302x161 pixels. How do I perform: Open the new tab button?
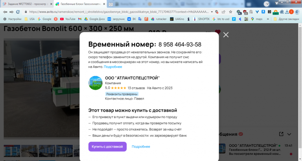pyautogui.click(x=111, y=4)
